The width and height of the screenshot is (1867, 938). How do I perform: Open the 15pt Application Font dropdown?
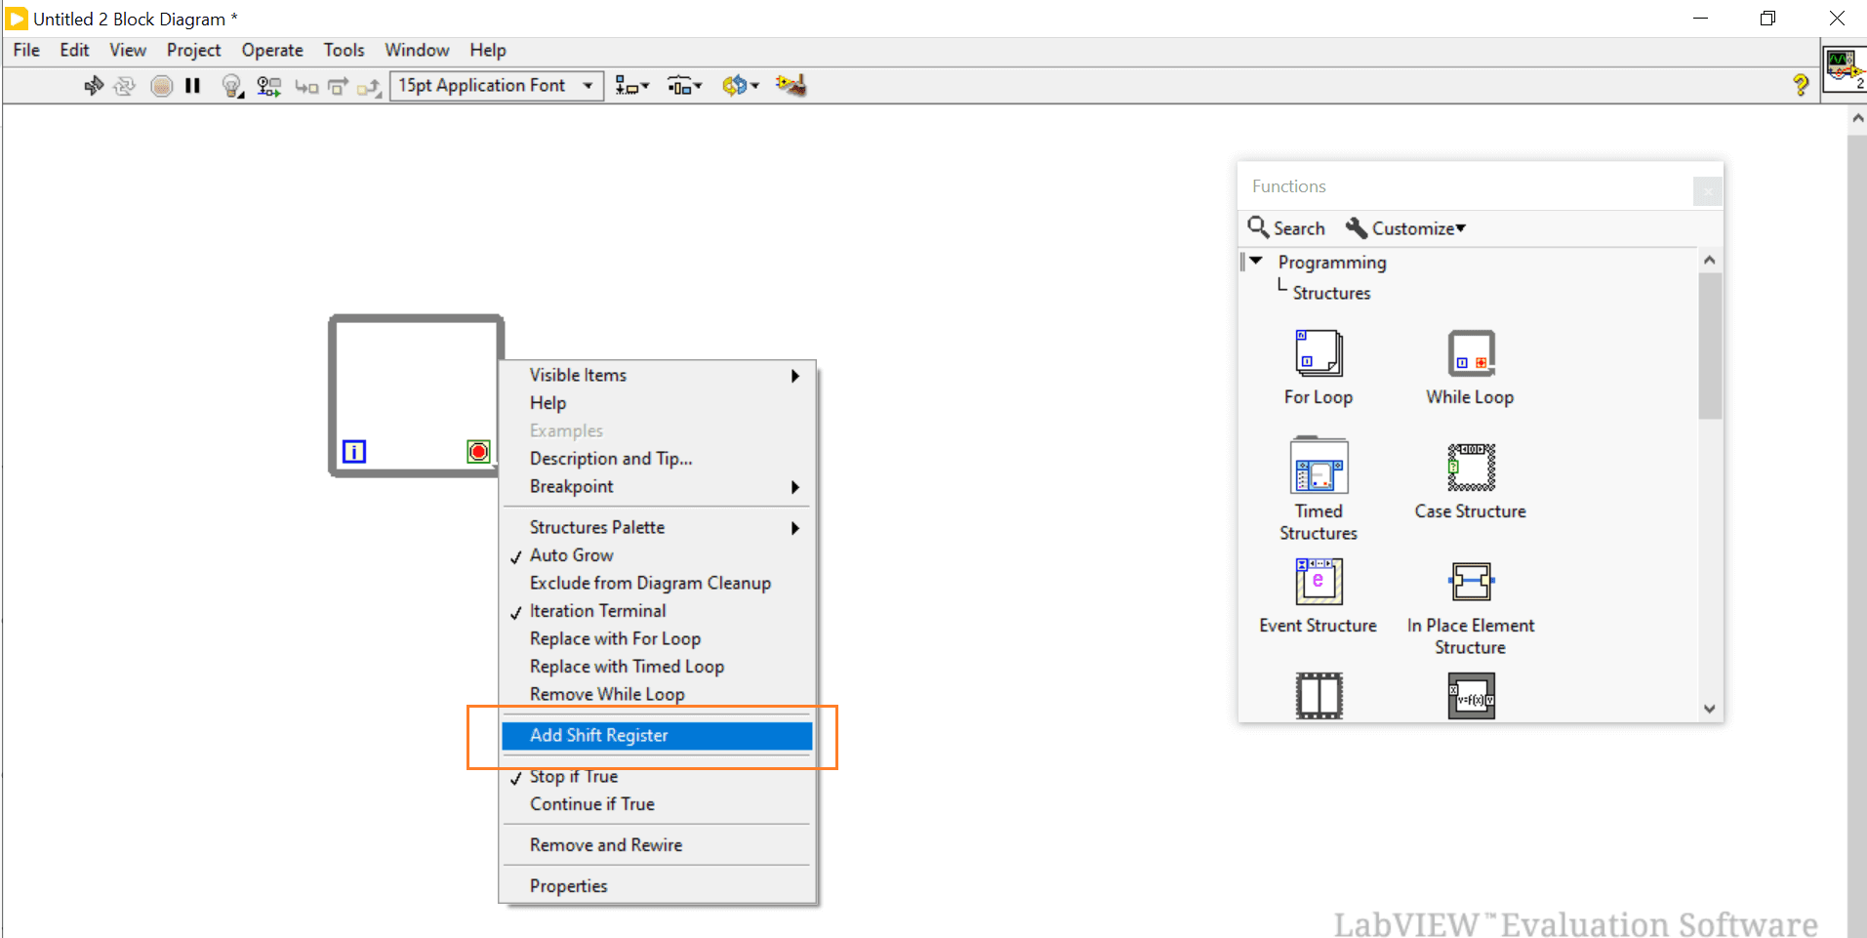point(495,85)
